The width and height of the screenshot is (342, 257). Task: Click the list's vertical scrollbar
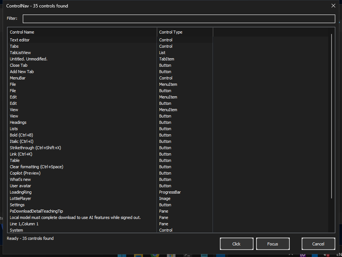[332, 112]
